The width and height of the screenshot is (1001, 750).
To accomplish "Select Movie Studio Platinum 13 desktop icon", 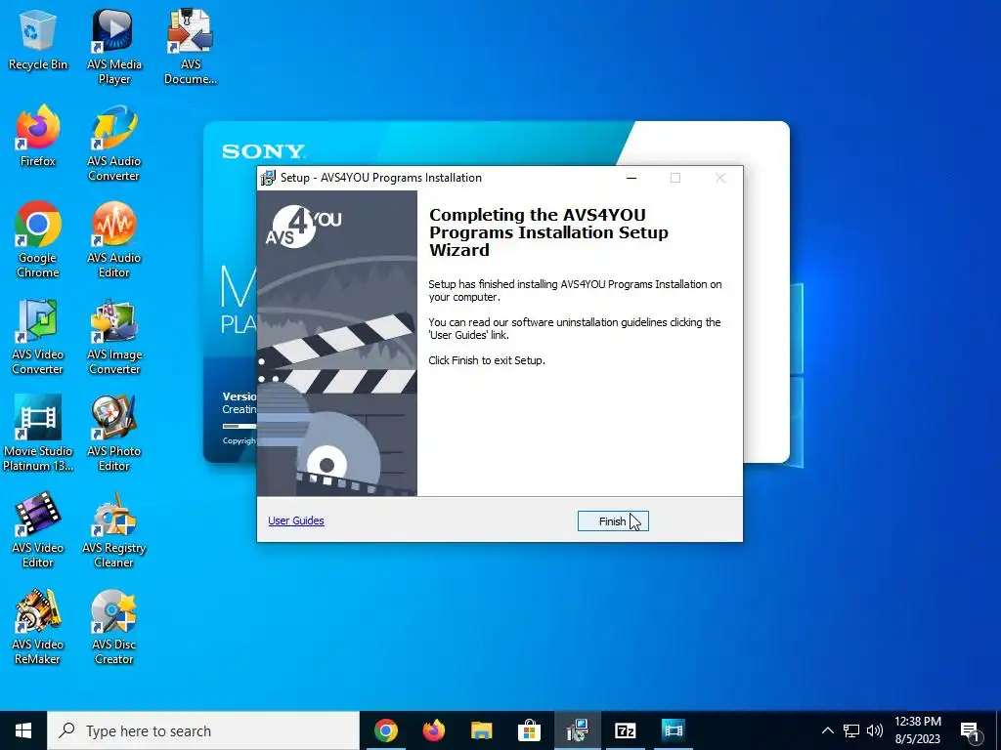I will [38, 434].
